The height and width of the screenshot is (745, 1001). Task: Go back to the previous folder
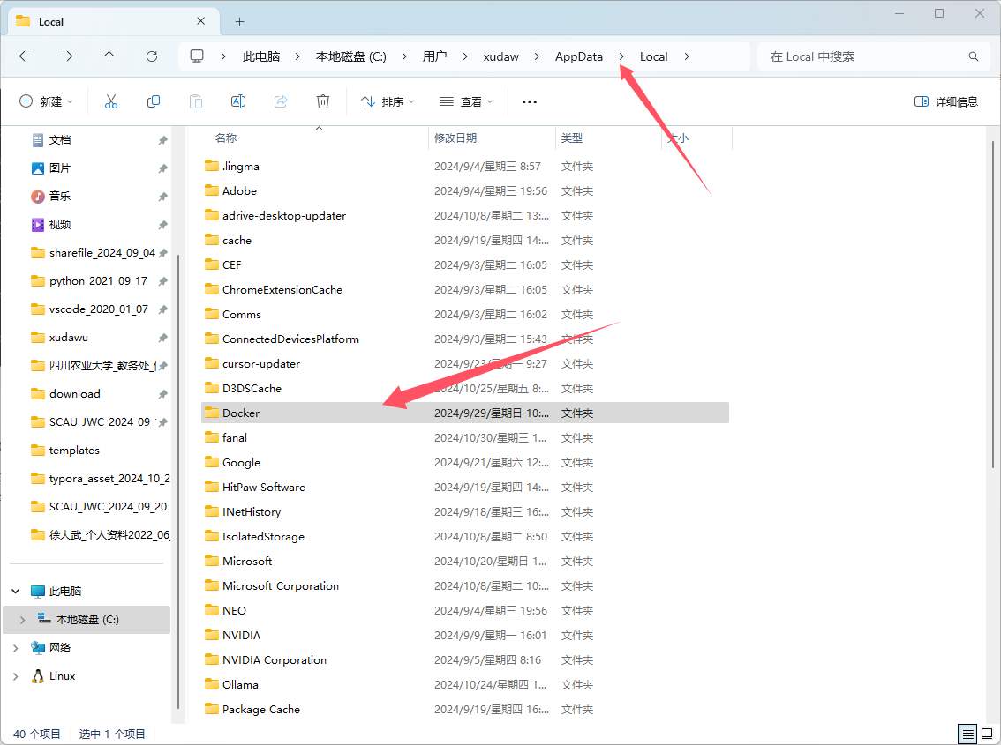click(25, 56)
